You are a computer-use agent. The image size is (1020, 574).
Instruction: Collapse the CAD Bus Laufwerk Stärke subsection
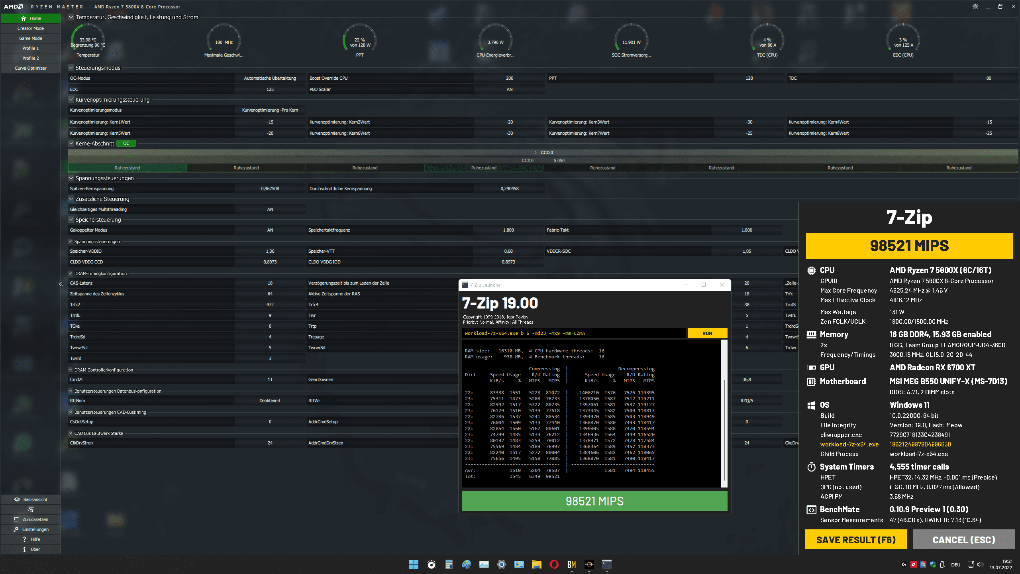[x=71, y=433]
